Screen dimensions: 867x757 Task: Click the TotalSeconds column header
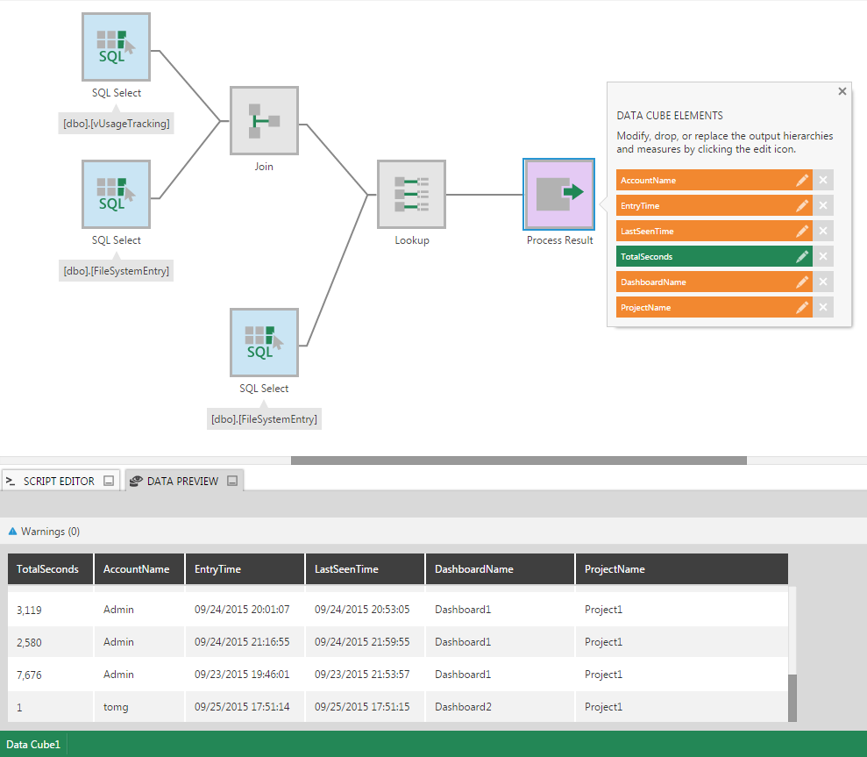47,569
